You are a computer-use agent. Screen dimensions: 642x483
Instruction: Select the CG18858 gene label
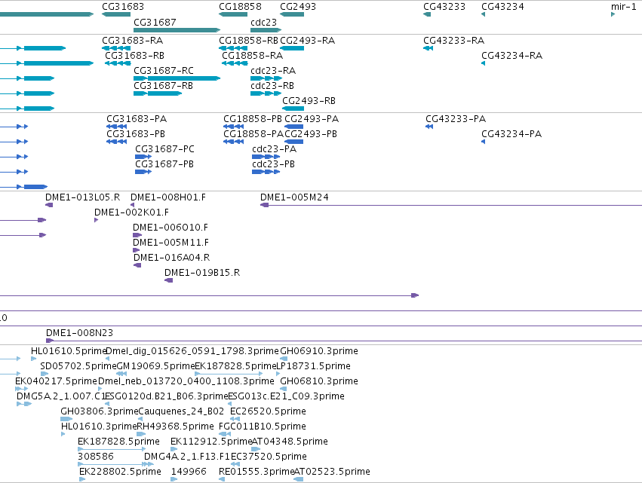(240, 7)
